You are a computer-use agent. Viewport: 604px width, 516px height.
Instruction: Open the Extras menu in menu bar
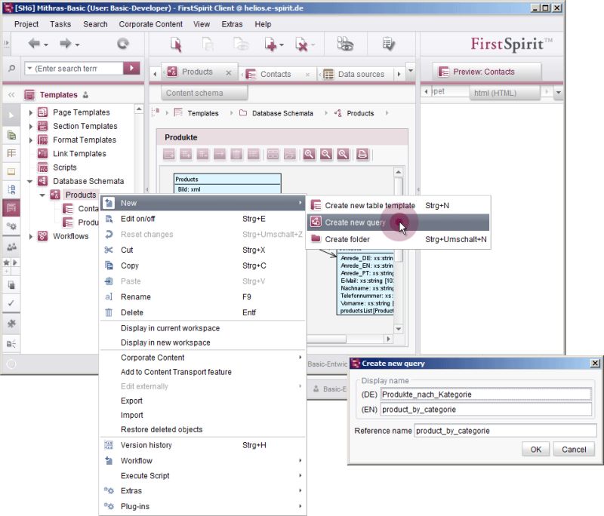point(232,24)
